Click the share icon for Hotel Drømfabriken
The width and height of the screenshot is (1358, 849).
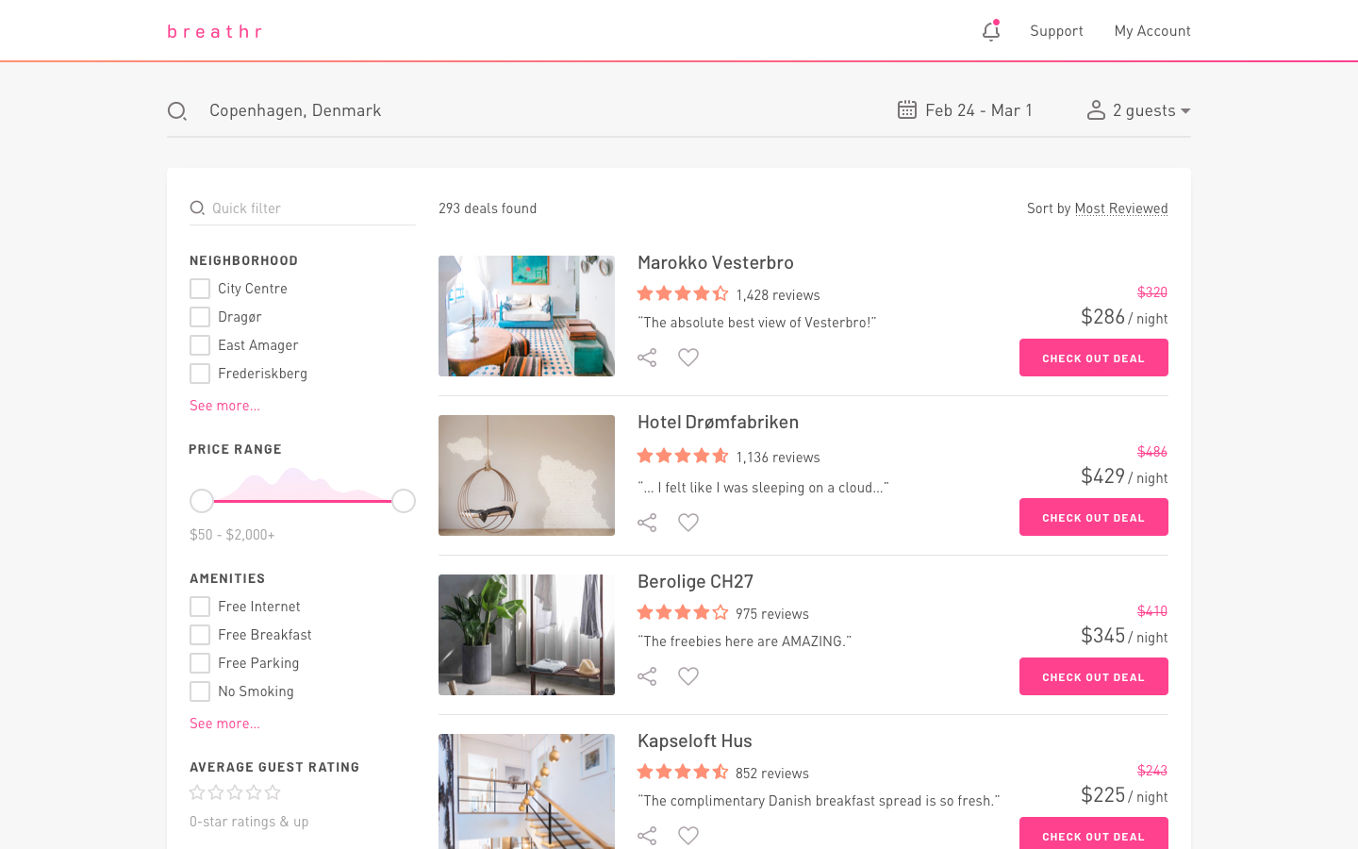pyautogui.click(x=647, y=523)
